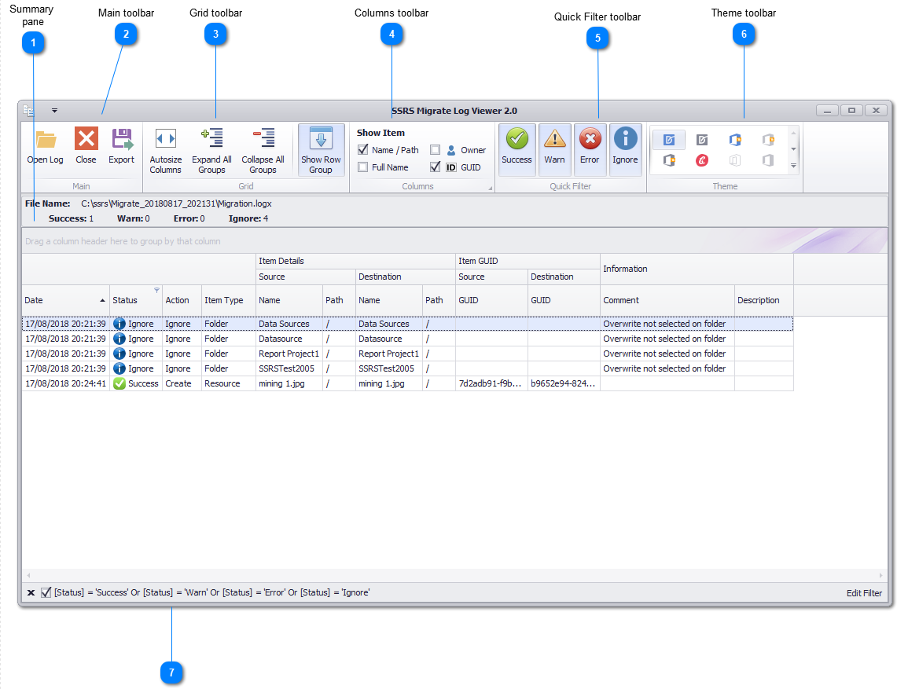The width and height of the screenshot is (897, 689).
Task: Click the Destination GUID column header
Action: click(564, 300)
